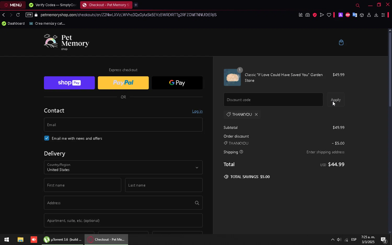Click the petmemoryshop.com address bar

(x=129, y=15)
